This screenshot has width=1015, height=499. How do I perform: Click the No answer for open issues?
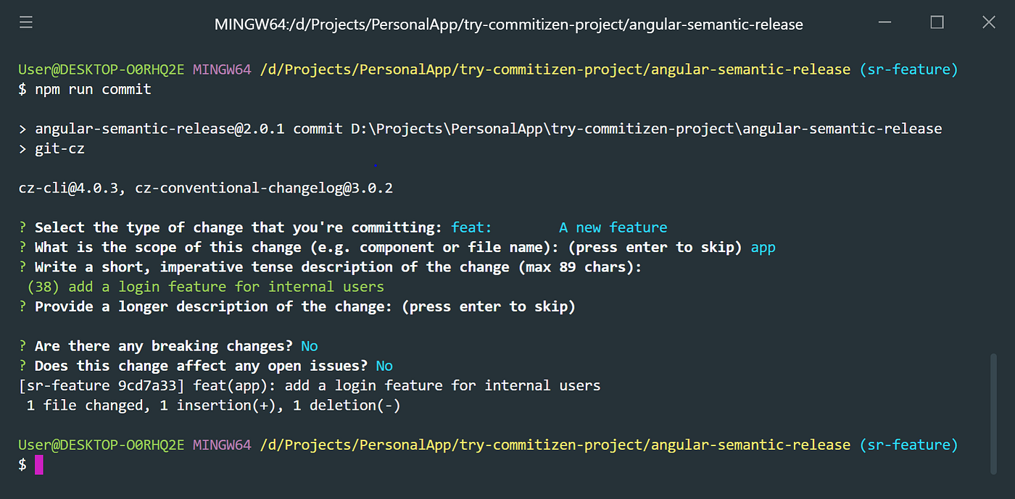[x=384, y=365]
